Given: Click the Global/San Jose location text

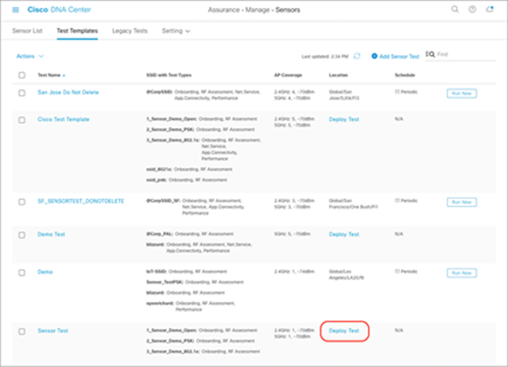Looking at the screenshot, I should [x=344, y=95].
